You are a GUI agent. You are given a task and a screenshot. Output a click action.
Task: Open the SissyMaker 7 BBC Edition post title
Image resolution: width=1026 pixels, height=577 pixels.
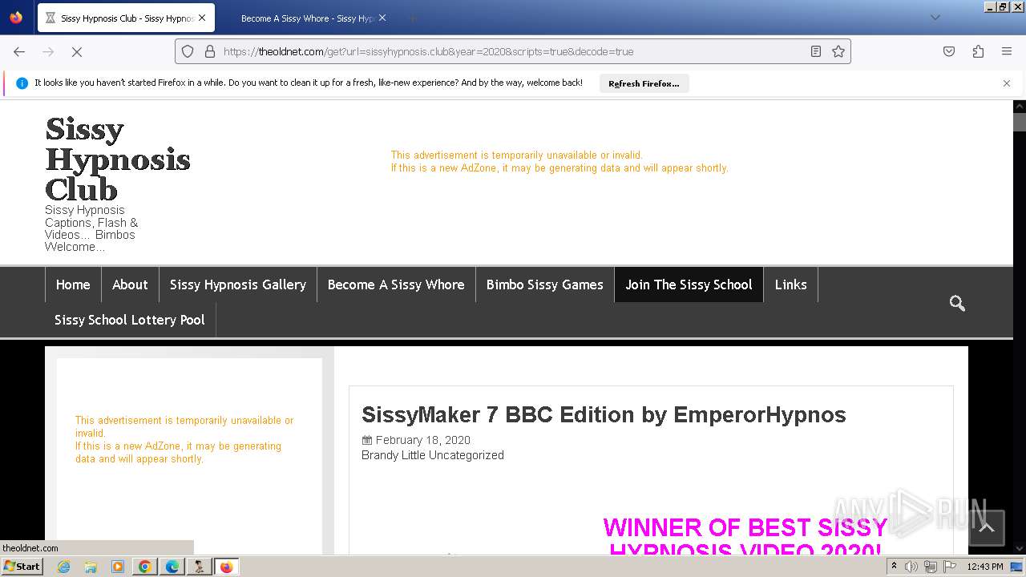tap(604, 414)
